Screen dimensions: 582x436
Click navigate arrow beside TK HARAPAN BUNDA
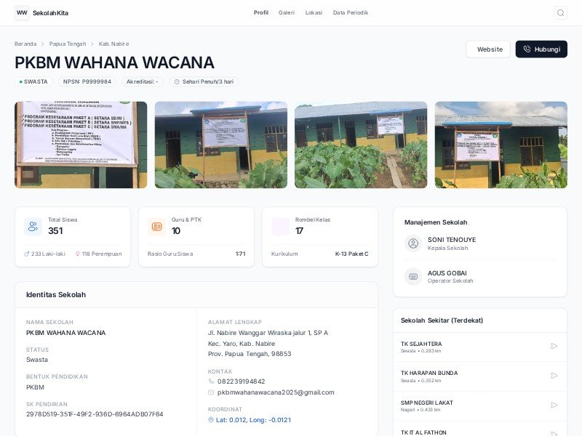[x=554, y=376]
